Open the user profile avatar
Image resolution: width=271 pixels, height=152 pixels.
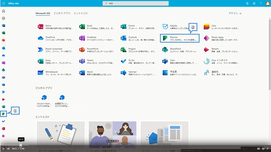click(x=267, y=3)
